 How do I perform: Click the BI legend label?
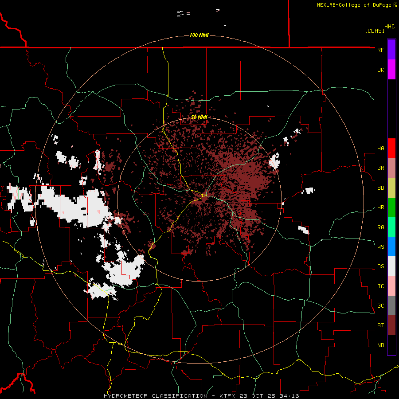tap(380, 325)
